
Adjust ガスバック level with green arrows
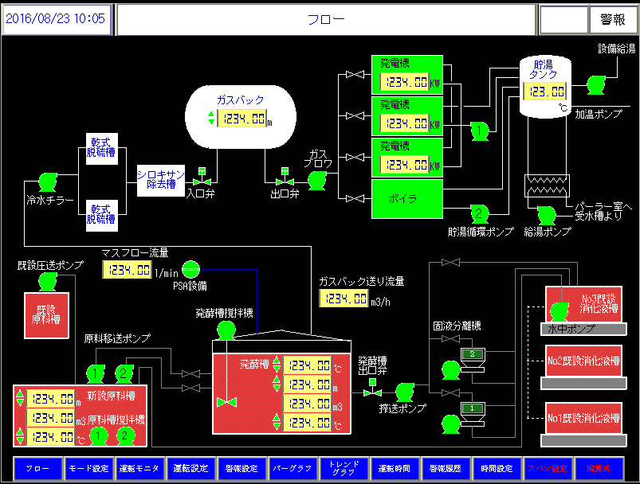pyautogui.click(x=211, y=119)
